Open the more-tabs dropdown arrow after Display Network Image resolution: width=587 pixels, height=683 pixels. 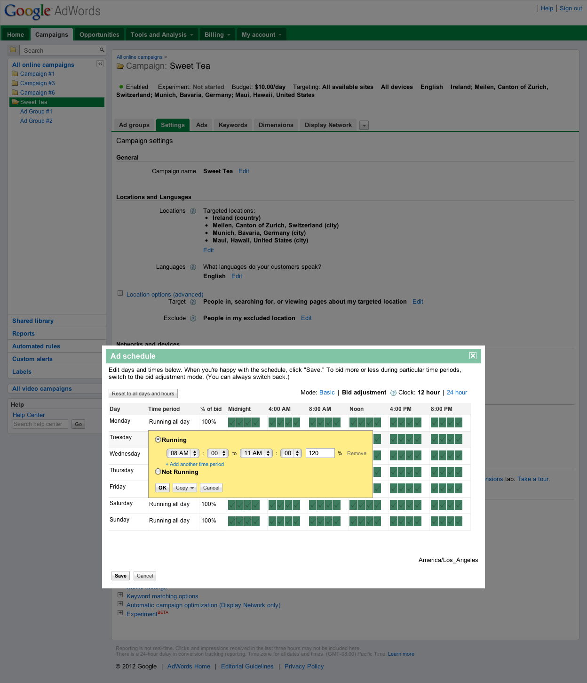coord(364,125)
